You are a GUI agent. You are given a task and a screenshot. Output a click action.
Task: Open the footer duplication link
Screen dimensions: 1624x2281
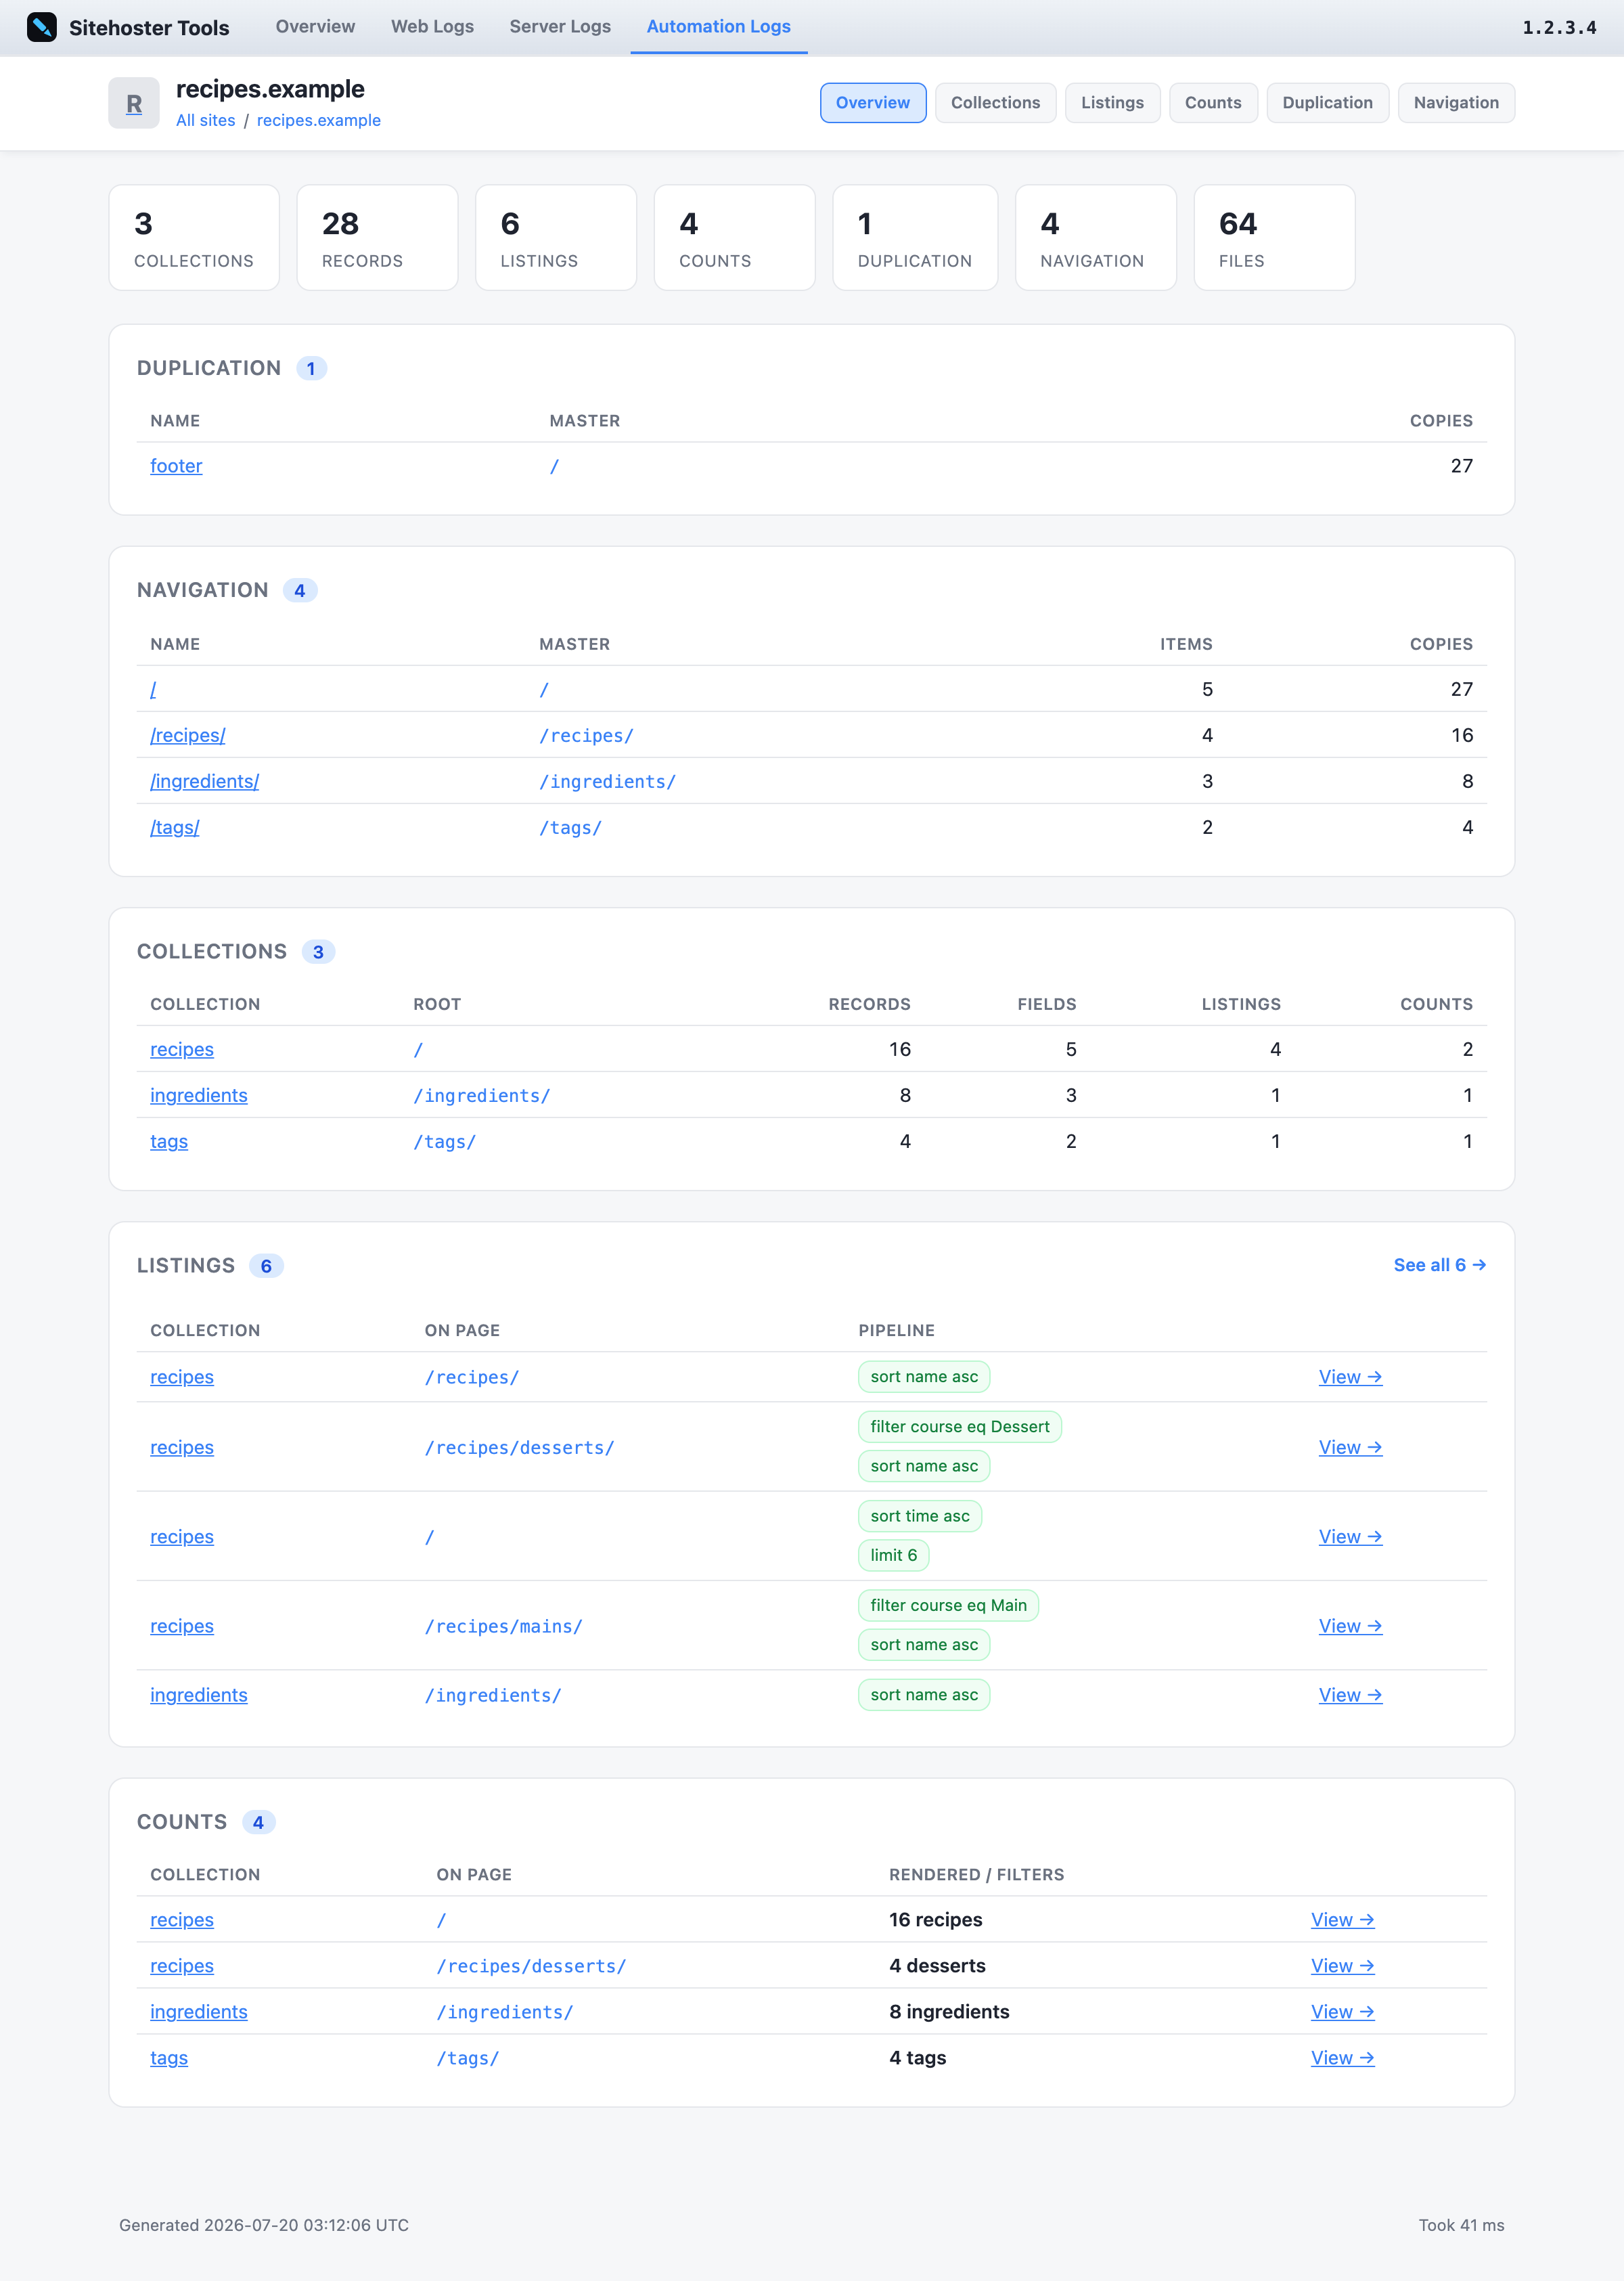[x=176, y=466]
